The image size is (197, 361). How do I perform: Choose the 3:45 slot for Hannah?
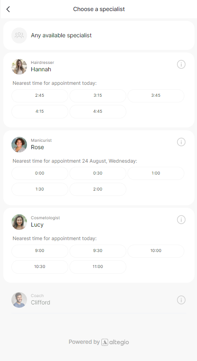click(156, 95)
